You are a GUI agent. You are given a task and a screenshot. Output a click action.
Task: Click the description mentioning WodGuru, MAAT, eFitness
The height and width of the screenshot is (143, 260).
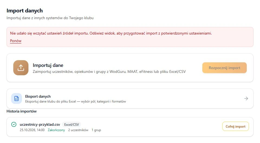point(109,72)
